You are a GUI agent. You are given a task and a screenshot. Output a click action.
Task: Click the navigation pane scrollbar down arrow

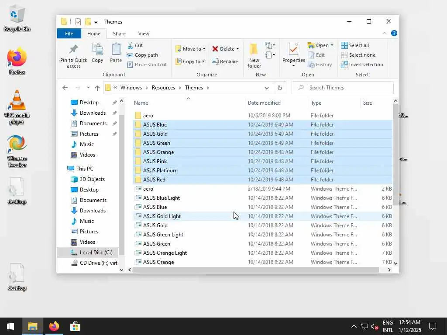pyautogui.click(x=121, y=270)
